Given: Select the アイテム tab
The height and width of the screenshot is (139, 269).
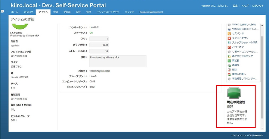Looking at the screenshot, I should point(43,12).
